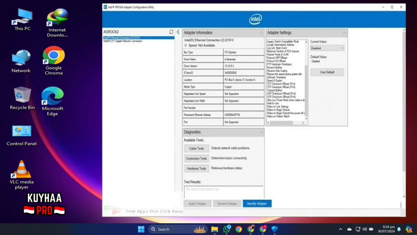Viewport: 417px width, 235px height.
Task: Select Receive Side Scaling setting
Action: tap(277, 71)
